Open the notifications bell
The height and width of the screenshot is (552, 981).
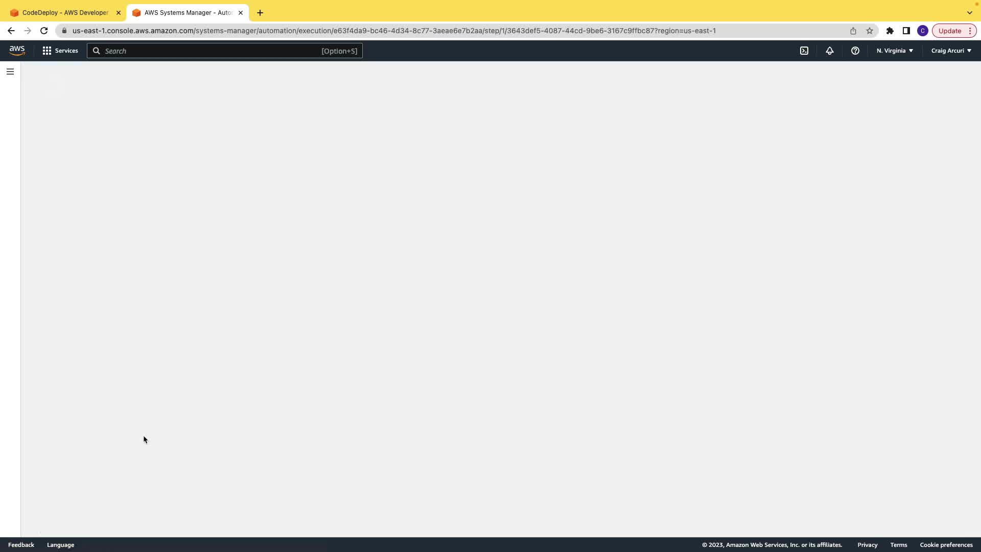830,51
